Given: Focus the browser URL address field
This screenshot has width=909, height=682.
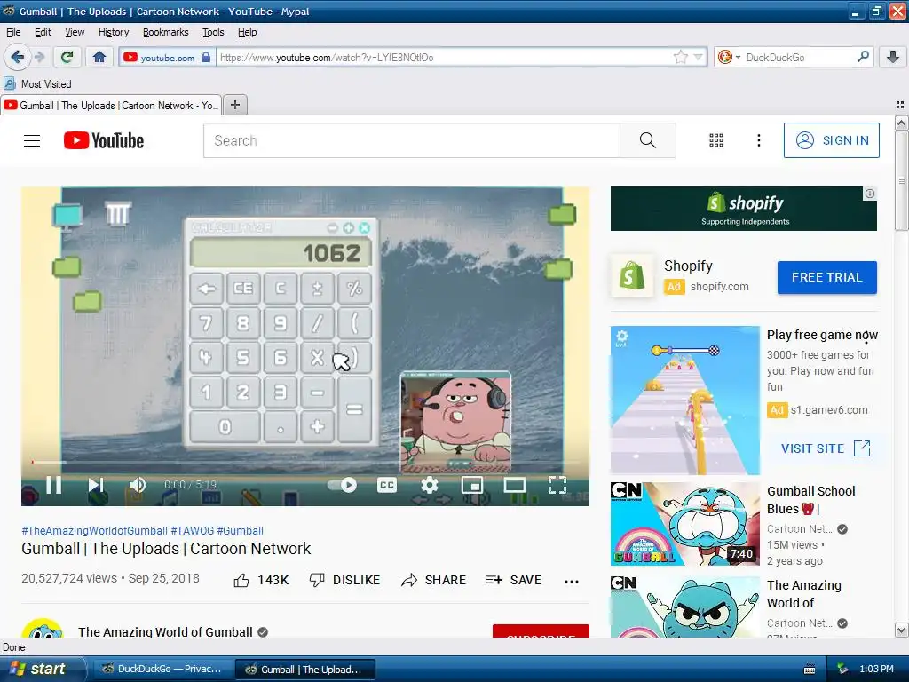Looking at the screenshot, I should [x=444, y=57].
